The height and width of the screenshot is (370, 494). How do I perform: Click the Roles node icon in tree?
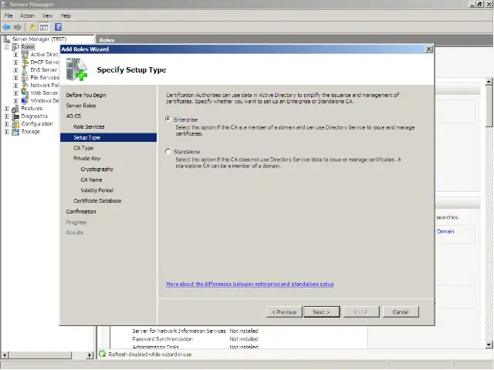pyautogui.click(x=15, y=47)
